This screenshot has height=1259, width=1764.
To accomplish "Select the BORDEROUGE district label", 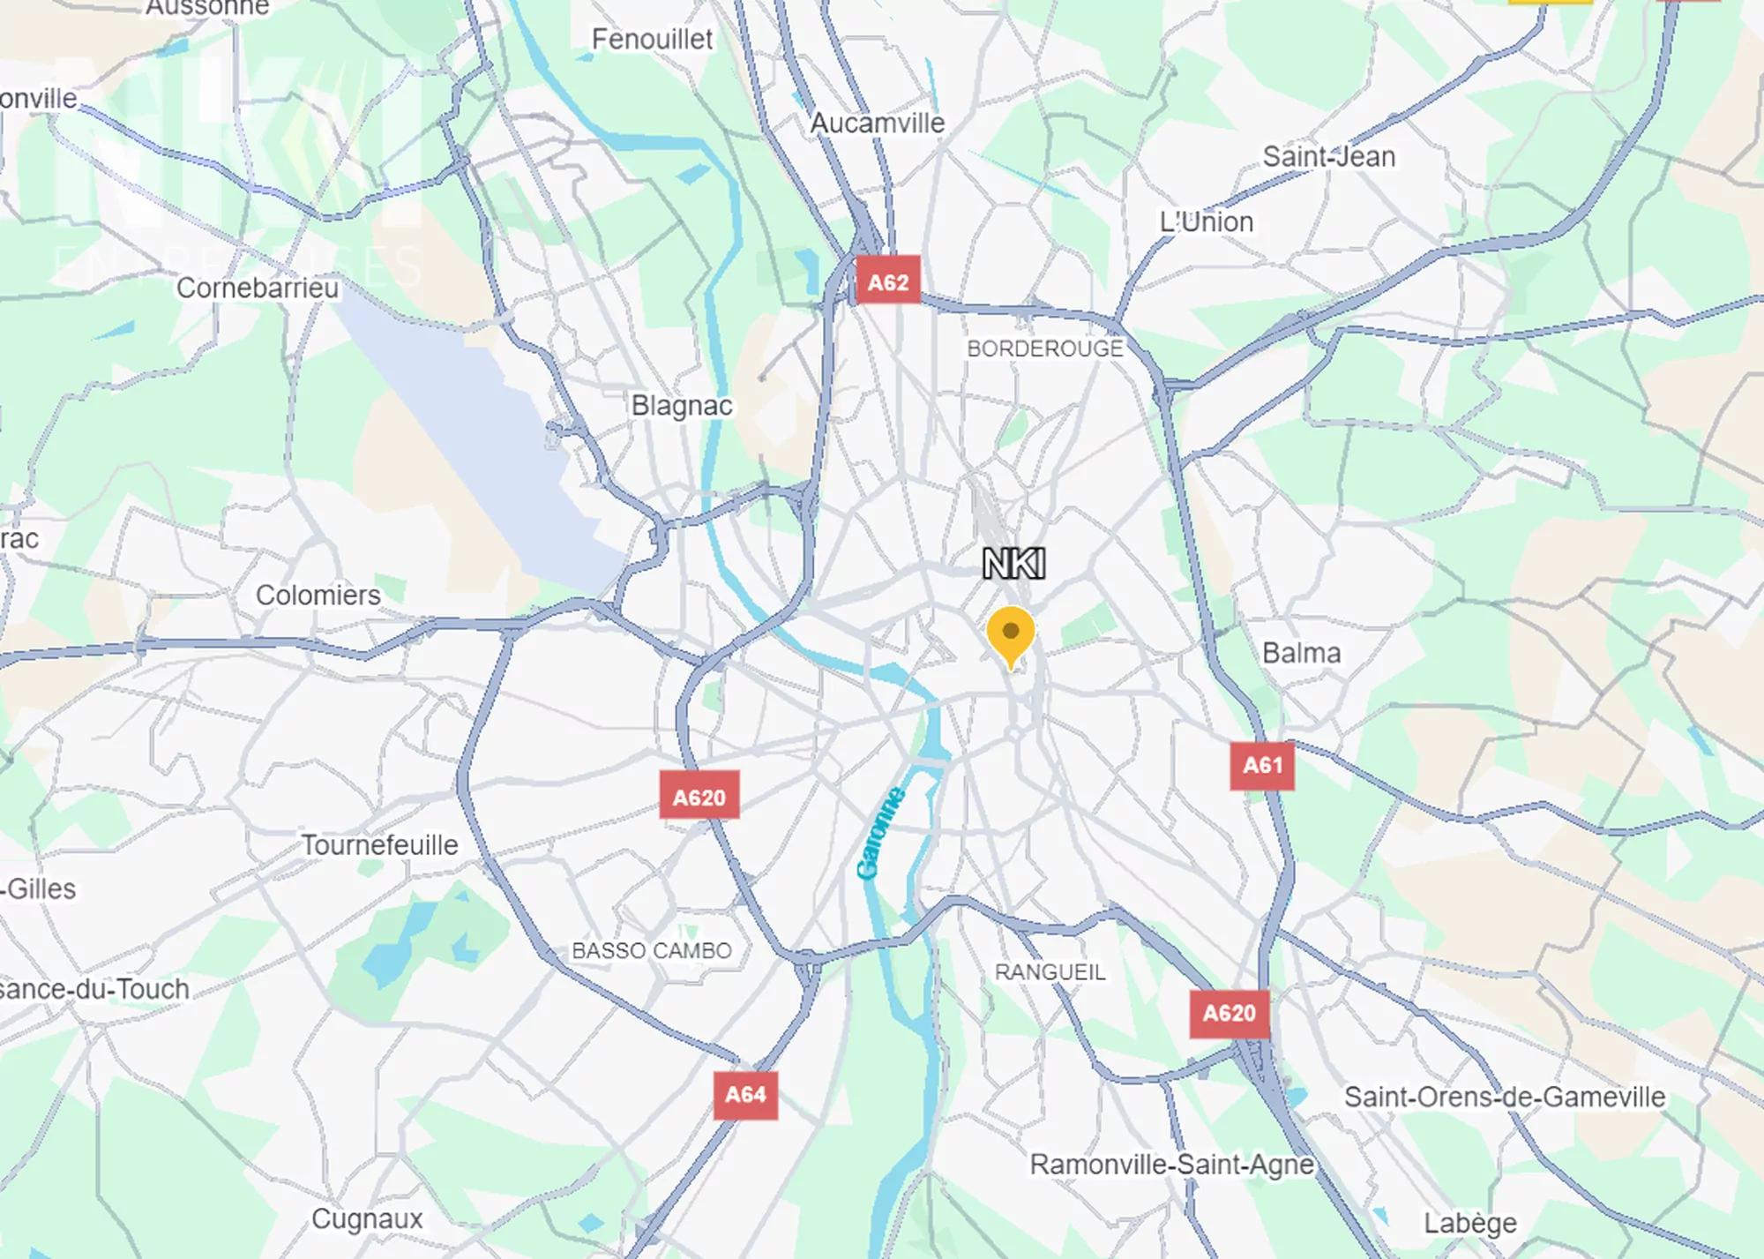I will click(1045, 348).
